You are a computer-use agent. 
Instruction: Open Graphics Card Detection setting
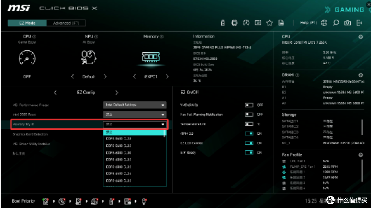30,134
